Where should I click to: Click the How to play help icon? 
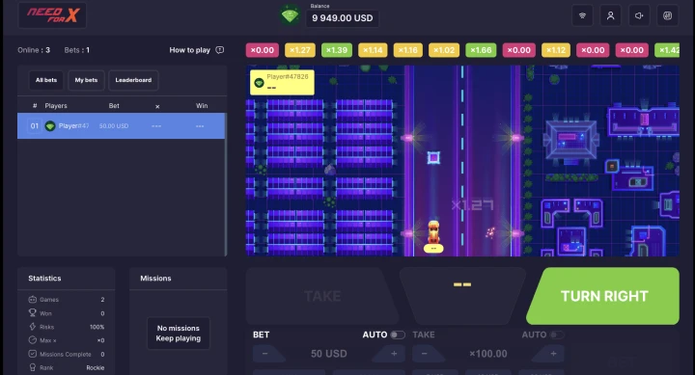click(219, 50)
